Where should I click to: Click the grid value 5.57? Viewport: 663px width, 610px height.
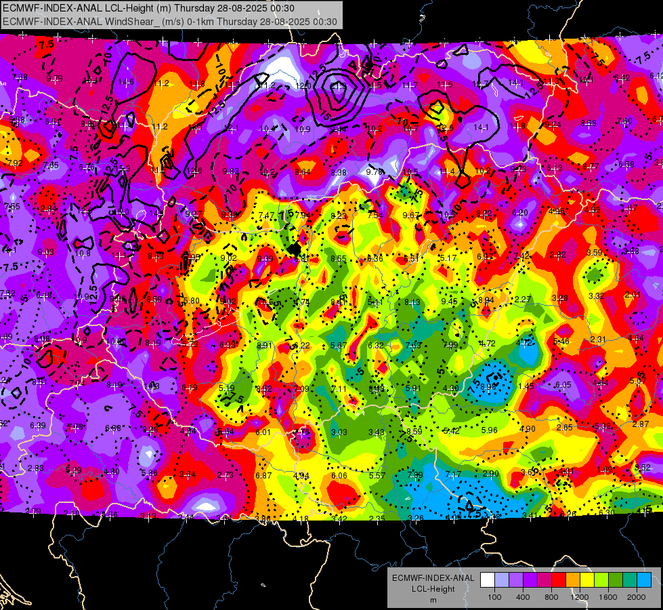coord(377,475)
